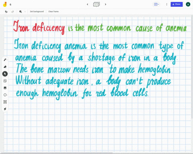Insert an image with the image tool

5,88
